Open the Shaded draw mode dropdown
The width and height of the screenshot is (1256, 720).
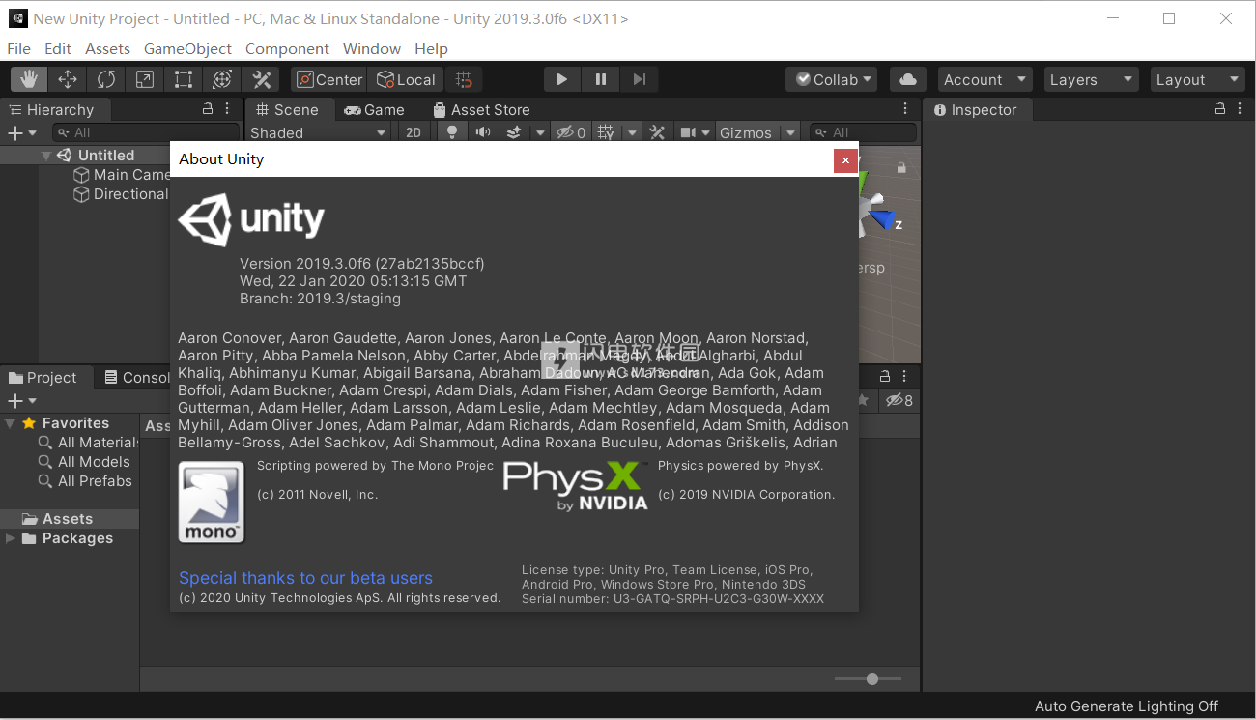[x=320, y=132]
